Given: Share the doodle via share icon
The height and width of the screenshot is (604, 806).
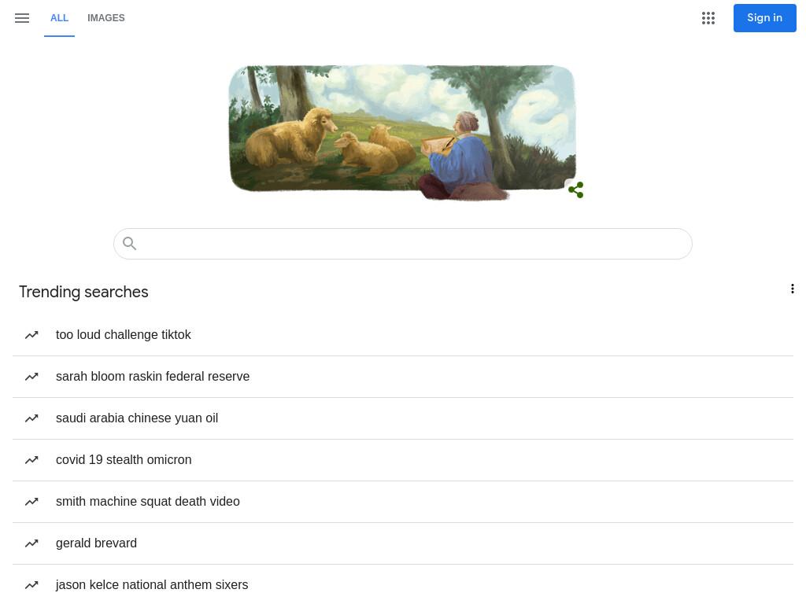Looking at the screenshot, I should pos(575,190).
